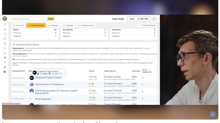Click the 45 counter in header
The image size is (220, 123).
132,19
